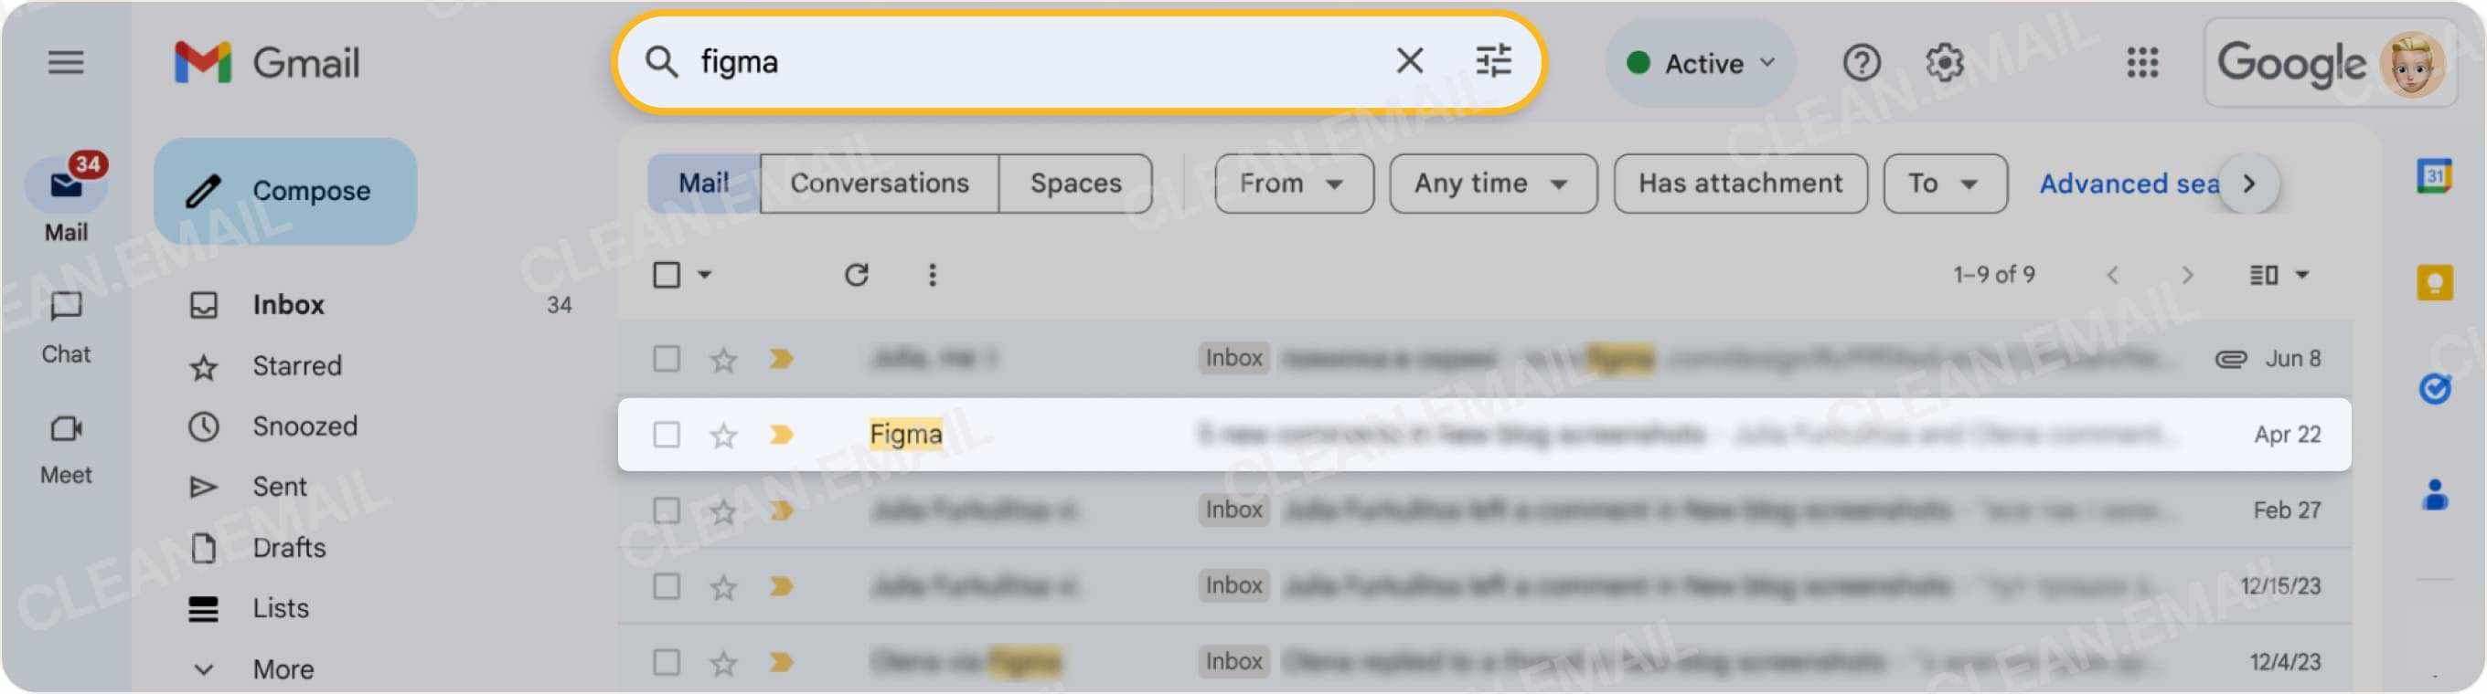Expand More in the sidebar folders
The width and height of the screenshot is (2487, 694).
click(281, 667)
